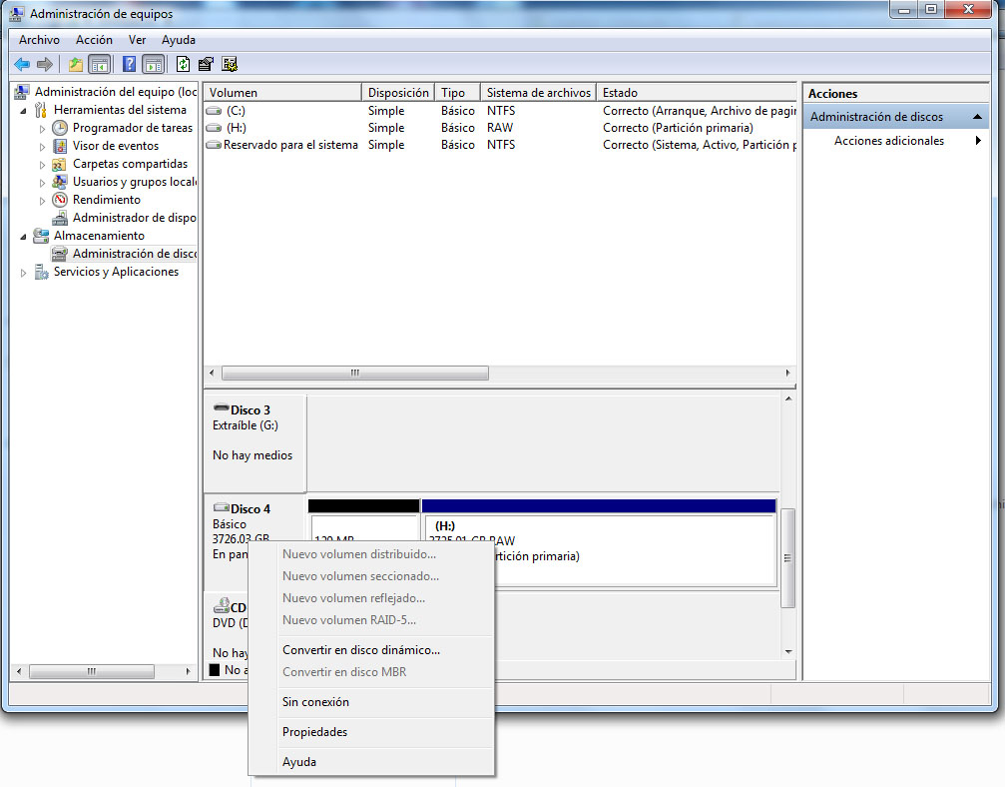Sort by the Estado column header
Screen dimensions: 1005x787
[696, 92]
